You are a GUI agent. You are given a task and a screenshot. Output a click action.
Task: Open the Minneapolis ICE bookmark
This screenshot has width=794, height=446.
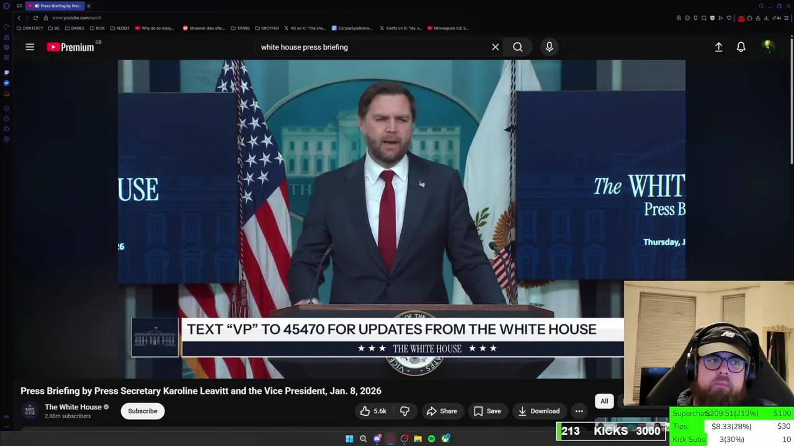point(448,28)
